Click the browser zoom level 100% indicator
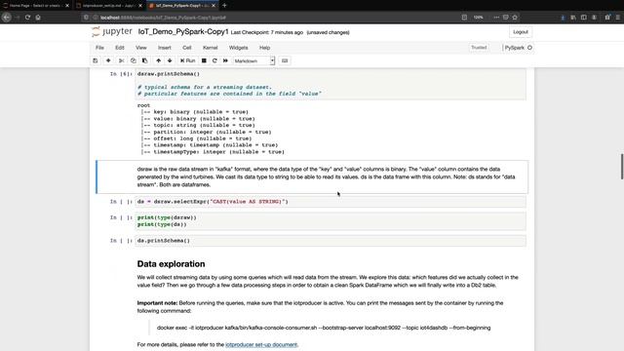 (478, 18)
